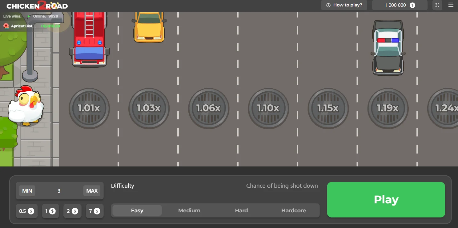Screen dimensions: 458x228
Task: Click the info icon beside How to play
Action: click(x=328, y=5)
